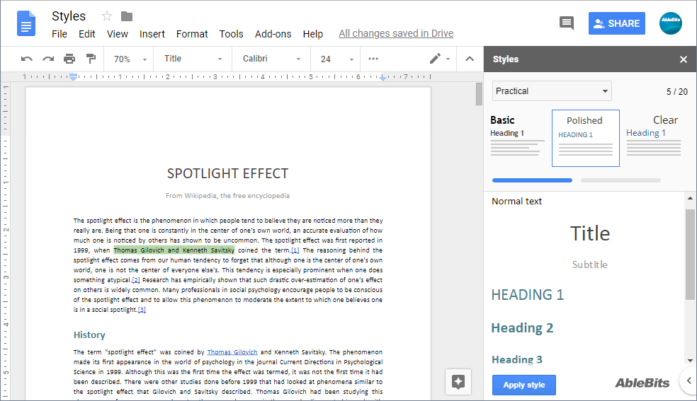Click the SPOTLIGHT EFFECT document title

227,173
